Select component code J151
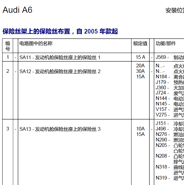 (161, 123)
